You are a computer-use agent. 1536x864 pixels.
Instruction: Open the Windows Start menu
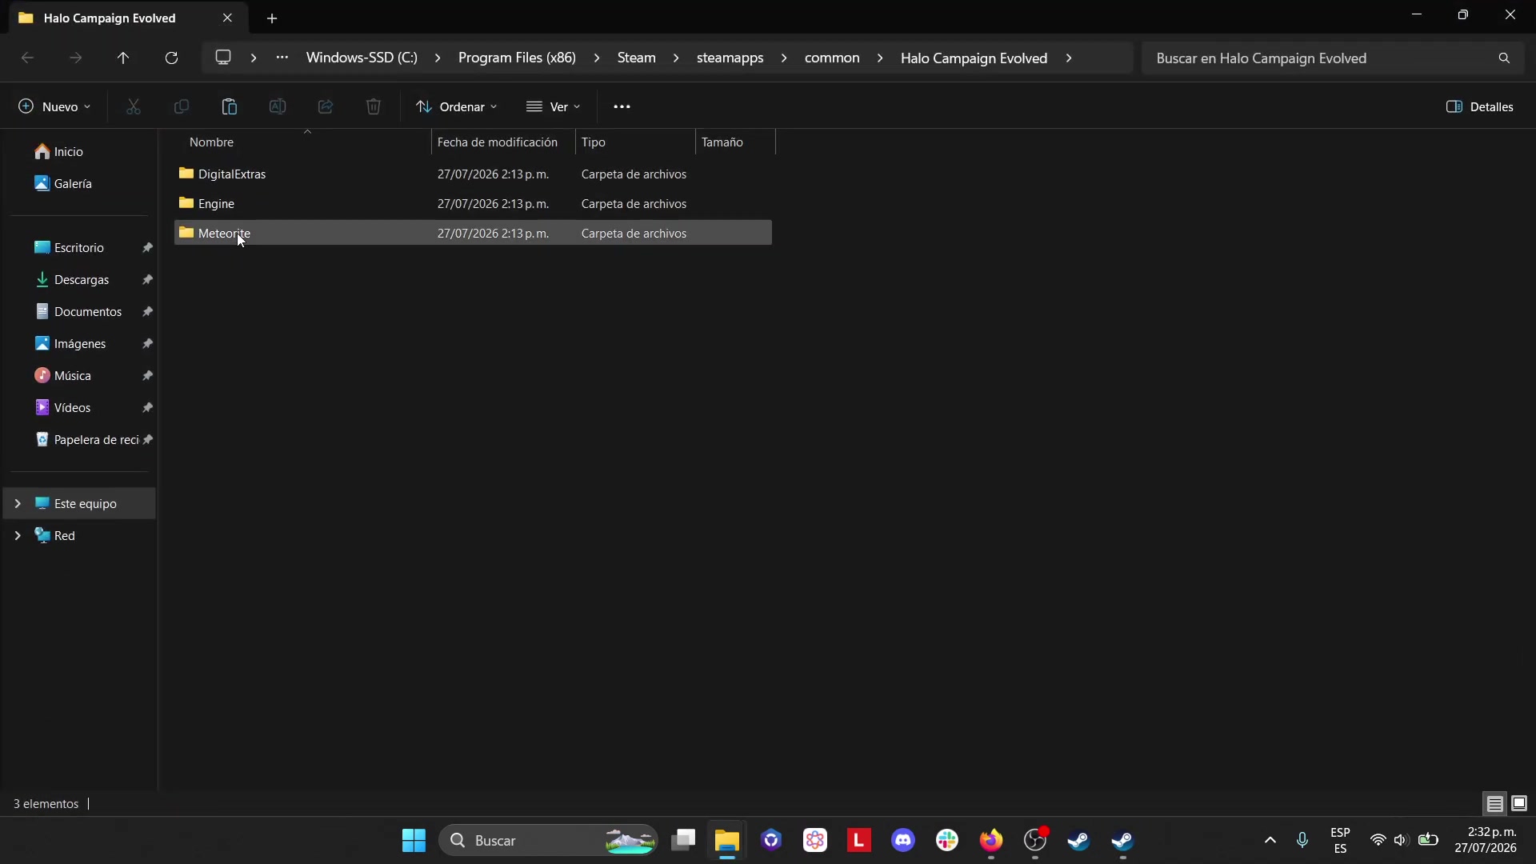click(x=414, y=840)
